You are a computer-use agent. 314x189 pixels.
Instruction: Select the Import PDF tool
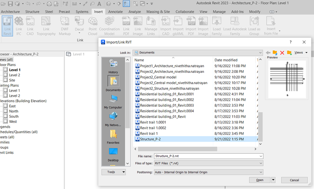coord(191,26)
